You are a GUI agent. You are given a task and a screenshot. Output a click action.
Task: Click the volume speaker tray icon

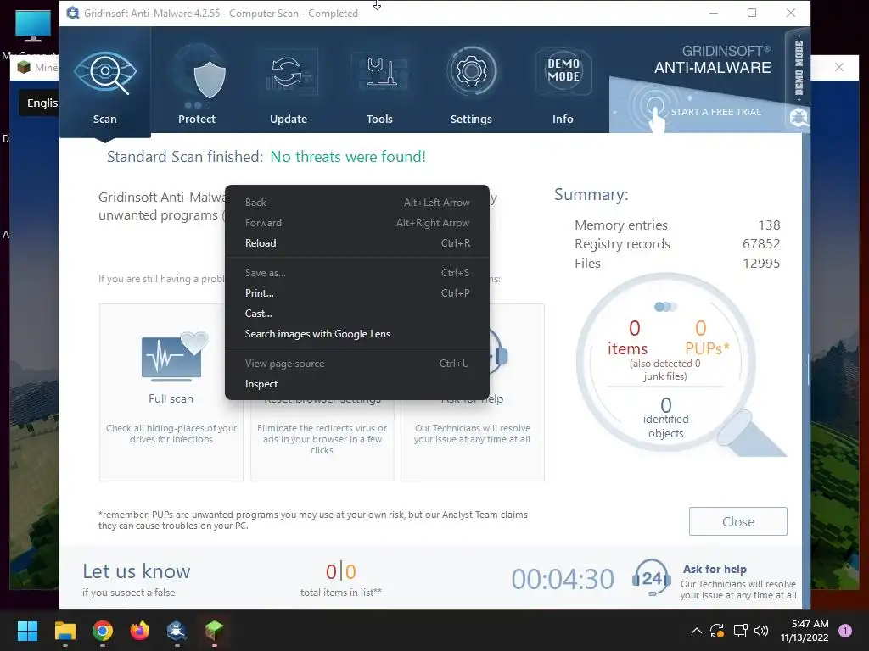(x=761, y=631)
